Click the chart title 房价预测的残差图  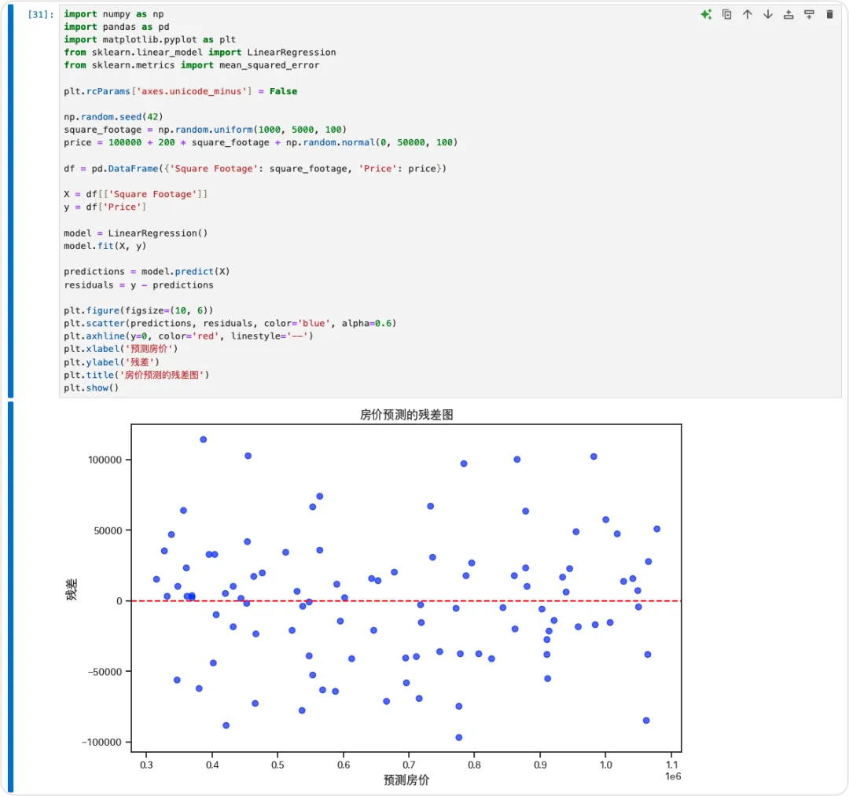tap(406, 415)
